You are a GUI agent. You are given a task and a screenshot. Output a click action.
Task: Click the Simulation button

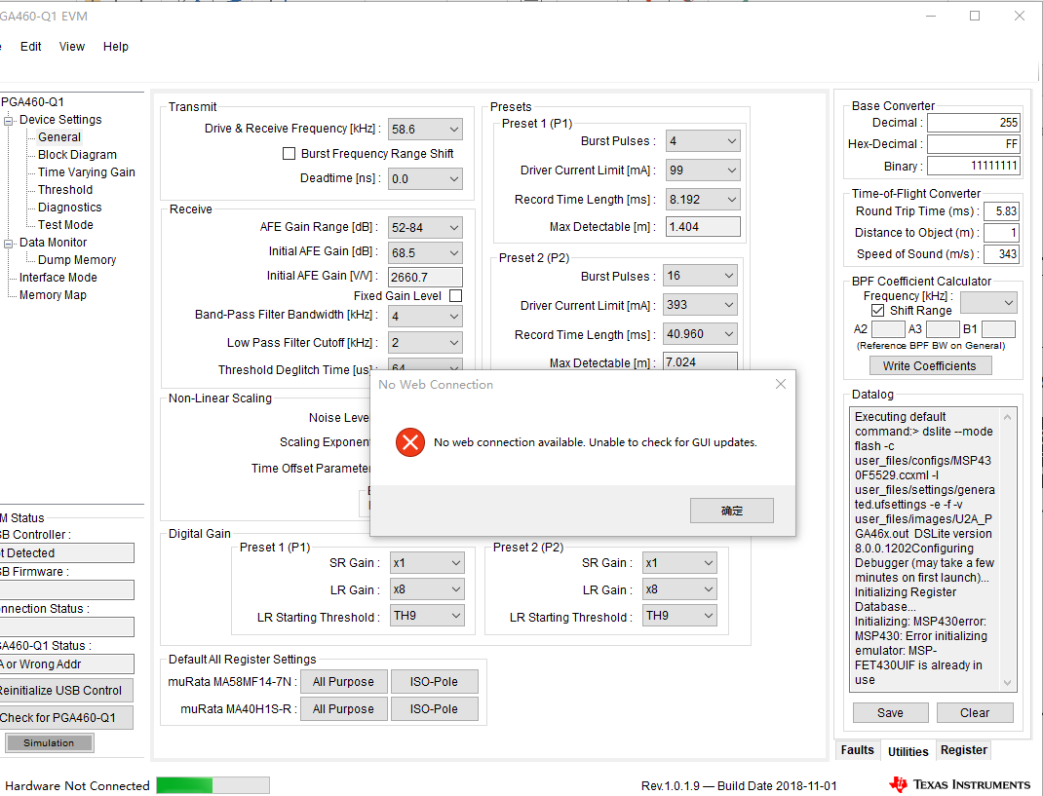coord(49,742)
